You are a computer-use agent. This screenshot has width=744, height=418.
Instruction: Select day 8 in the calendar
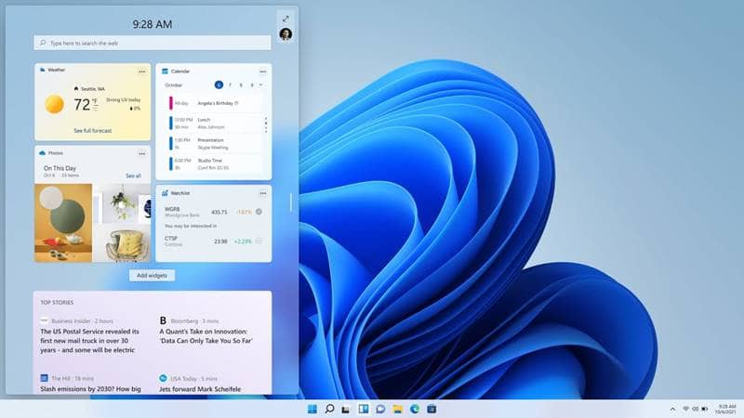[x=241, y=85]
